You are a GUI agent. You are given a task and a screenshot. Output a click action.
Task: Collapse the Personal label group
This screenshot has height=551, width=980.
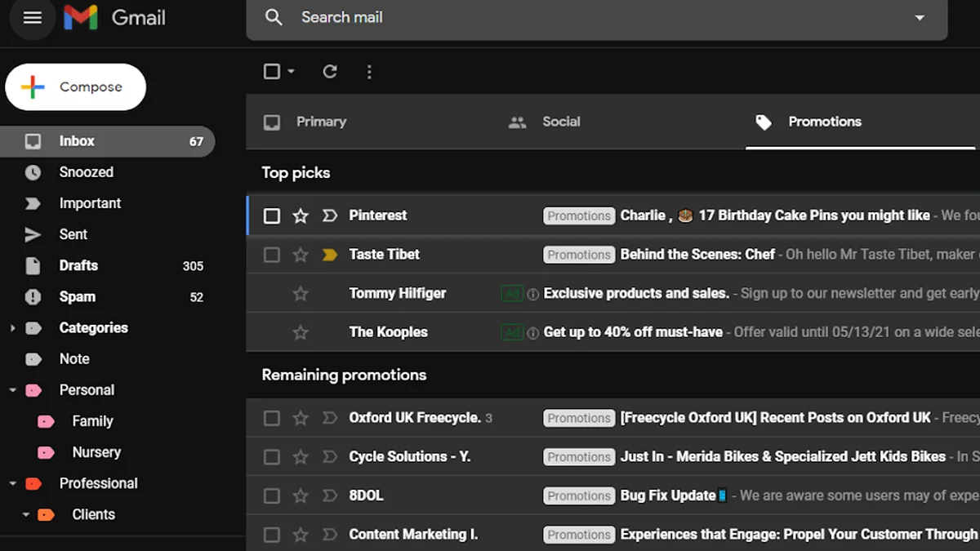[12, 390]
